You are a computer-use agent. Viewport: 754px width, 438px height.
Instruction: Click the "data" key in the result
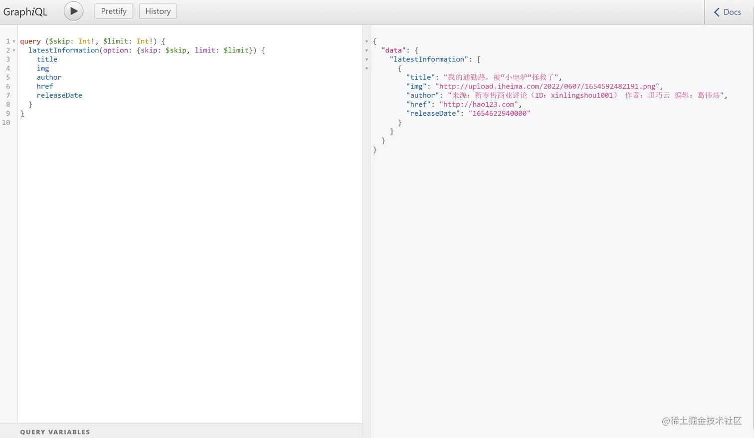pos(393,50)
